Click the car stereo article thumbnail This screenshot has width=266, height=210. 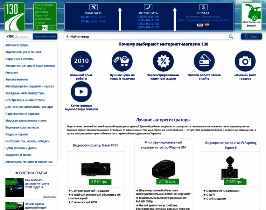point(15,188)
